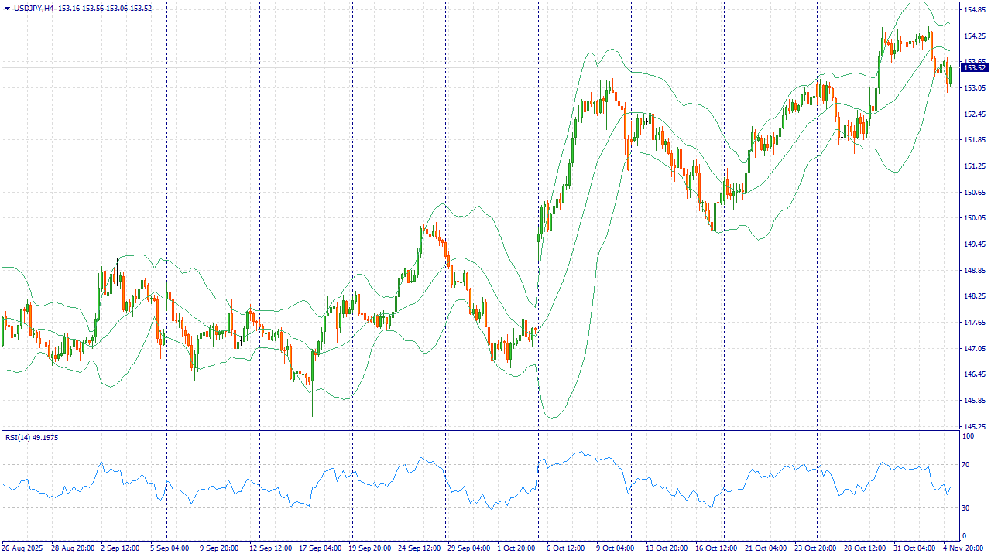This screenshot has height=557, width=991.
Task: Select the 4 Nov 20:00 date label
Action: click(962, 548)
